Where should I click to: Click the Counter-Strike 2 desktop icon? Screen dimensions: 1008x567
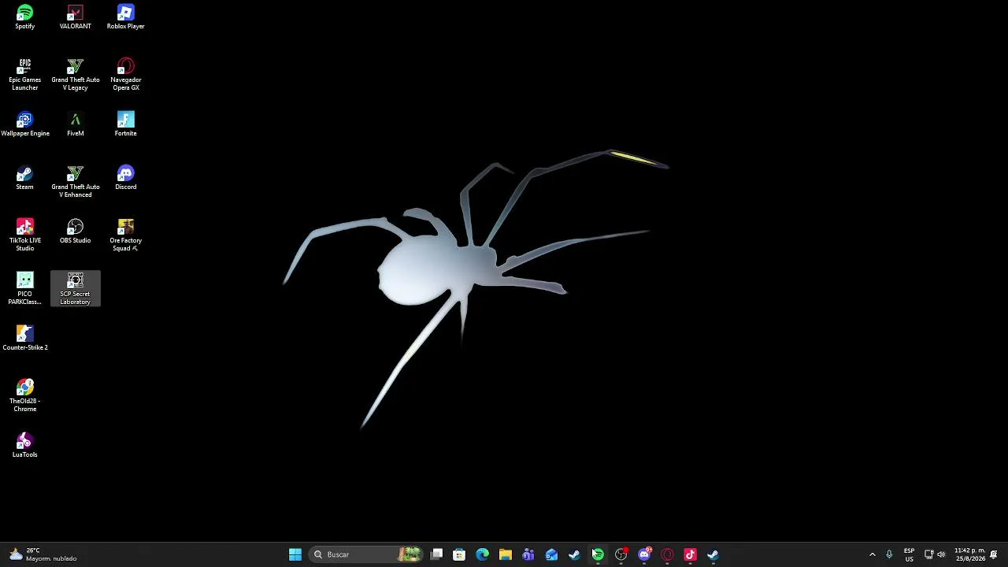[x=24, y=339]
